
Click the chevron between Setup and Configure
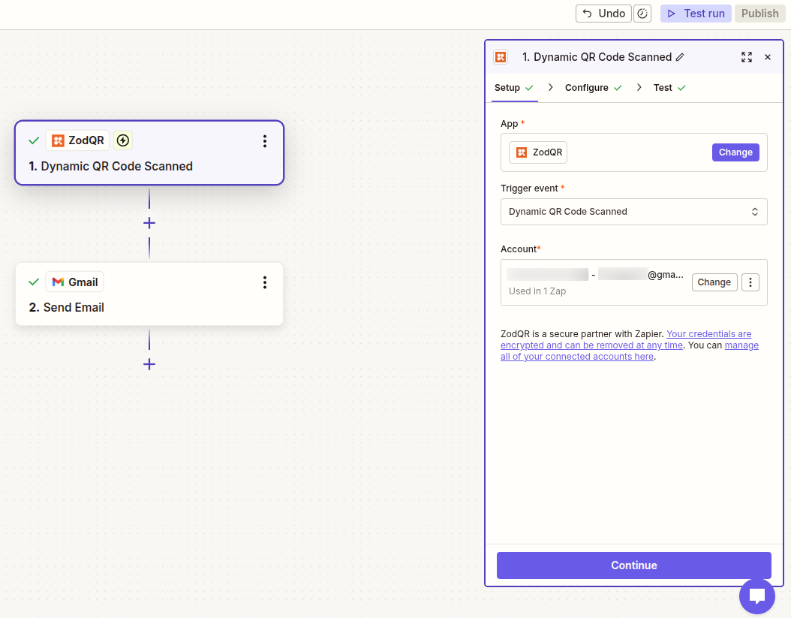coord(550,87)
